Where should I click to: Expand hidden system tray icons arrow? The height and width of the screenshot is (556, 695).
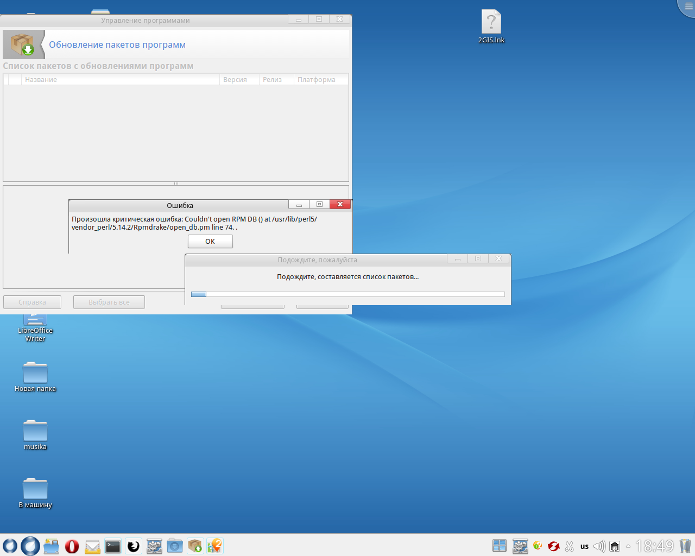coord(628,546)
